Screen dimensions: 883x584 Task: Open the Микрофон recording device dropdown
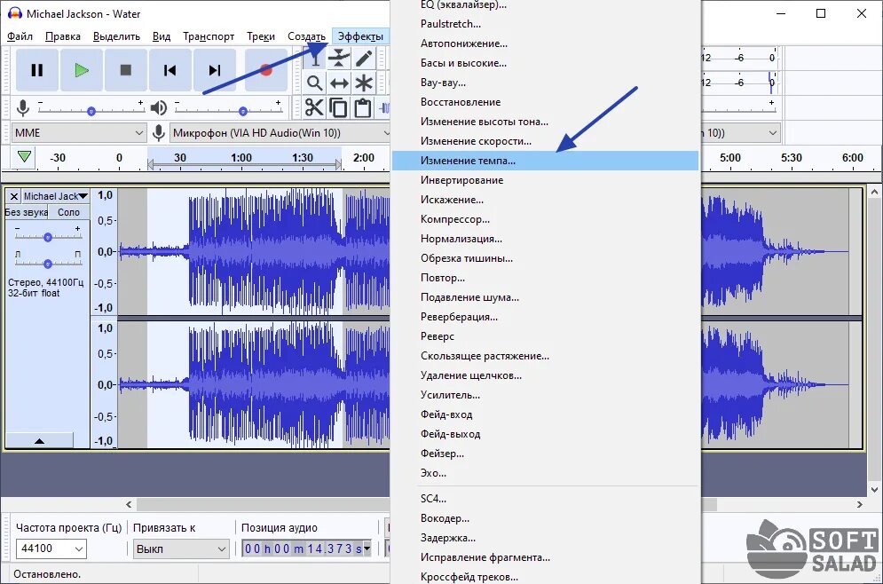pos(280,133)
